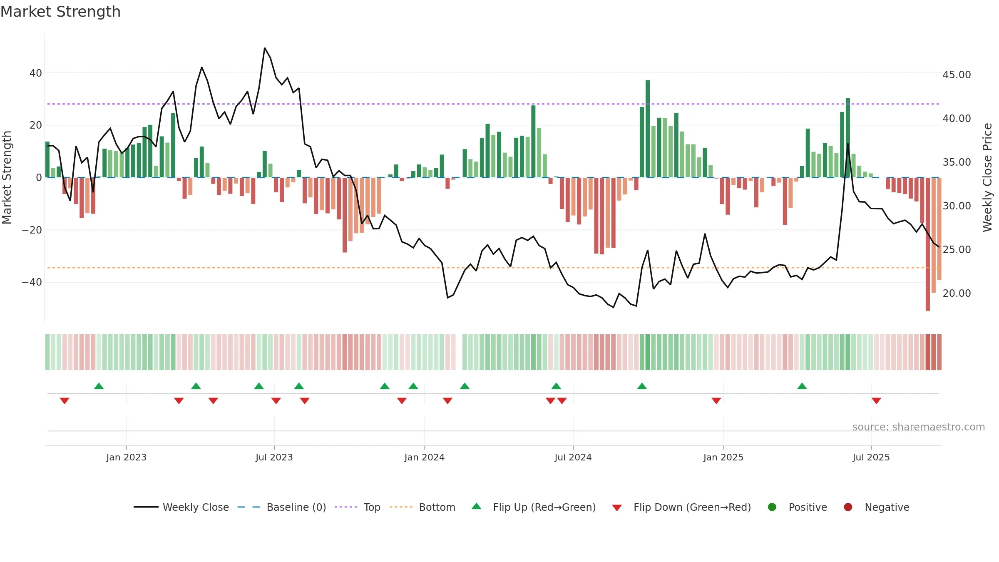
Task: Click the last green flip-up marker before Jul 2025
Action: point(802,386)
